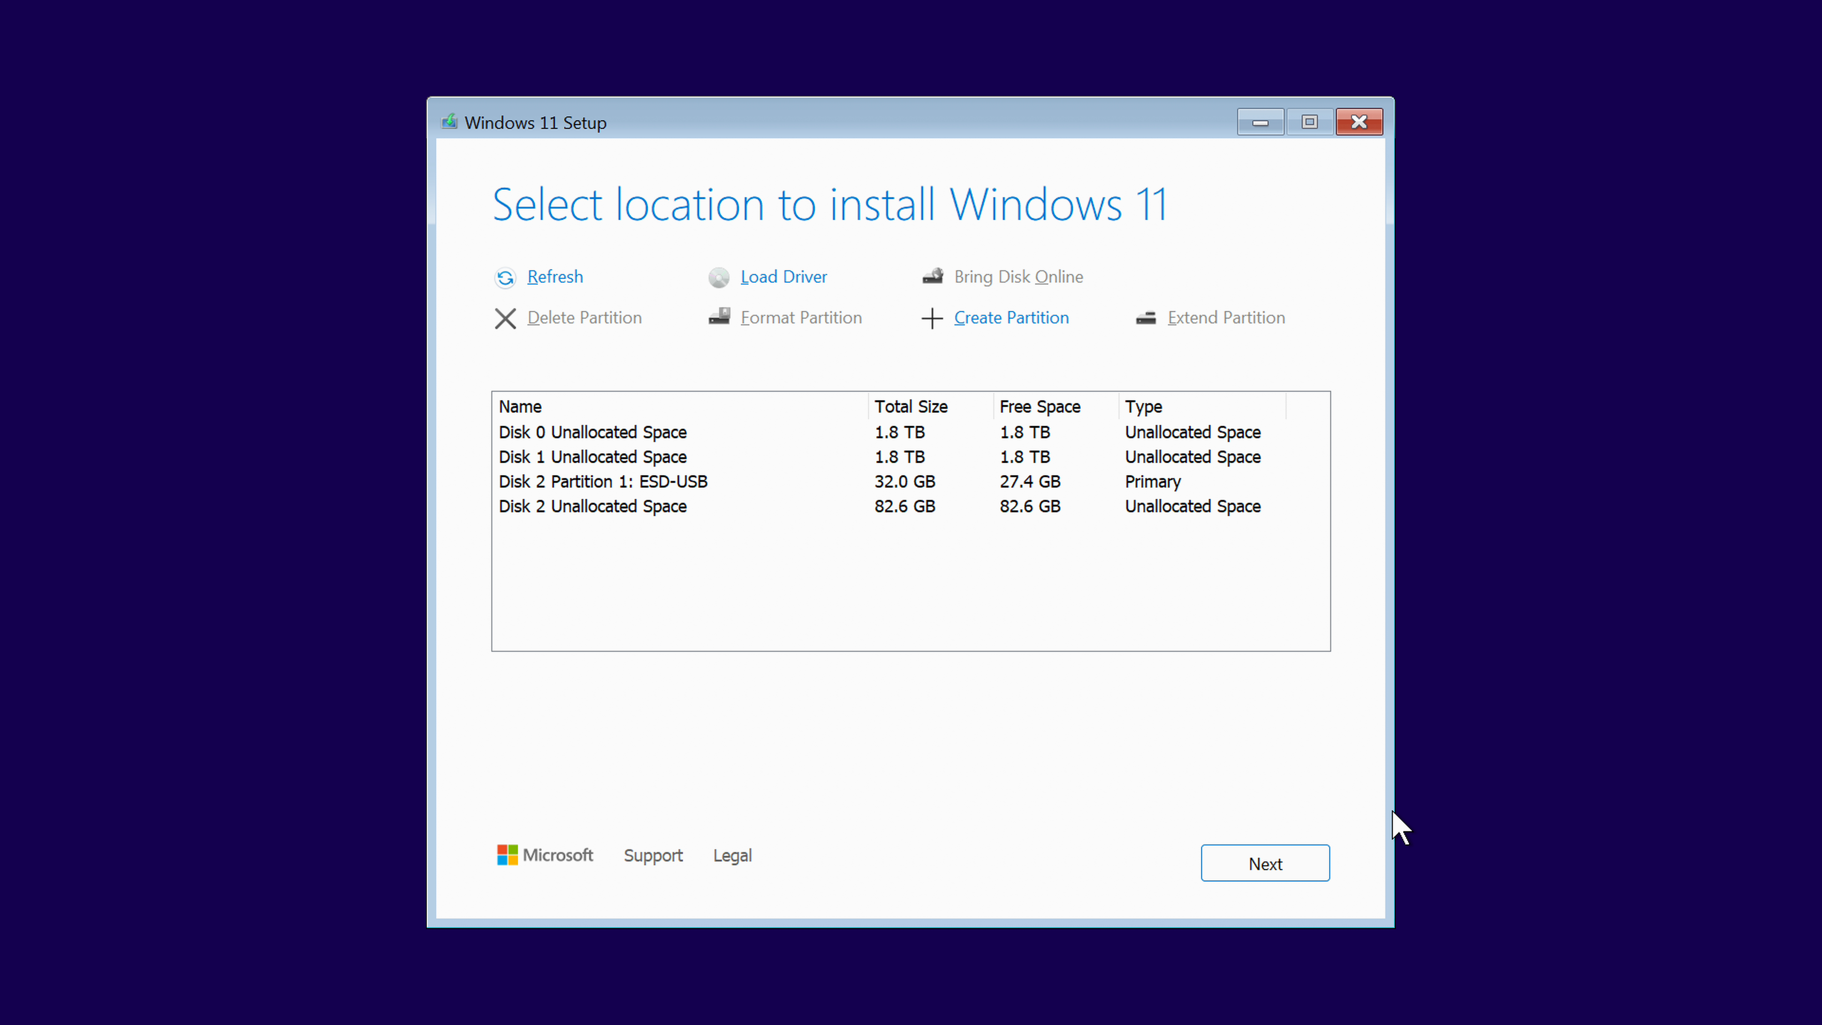Click the Bring Disk Online drive icon
The image size is (1822, 1025).
click(932, 277)
